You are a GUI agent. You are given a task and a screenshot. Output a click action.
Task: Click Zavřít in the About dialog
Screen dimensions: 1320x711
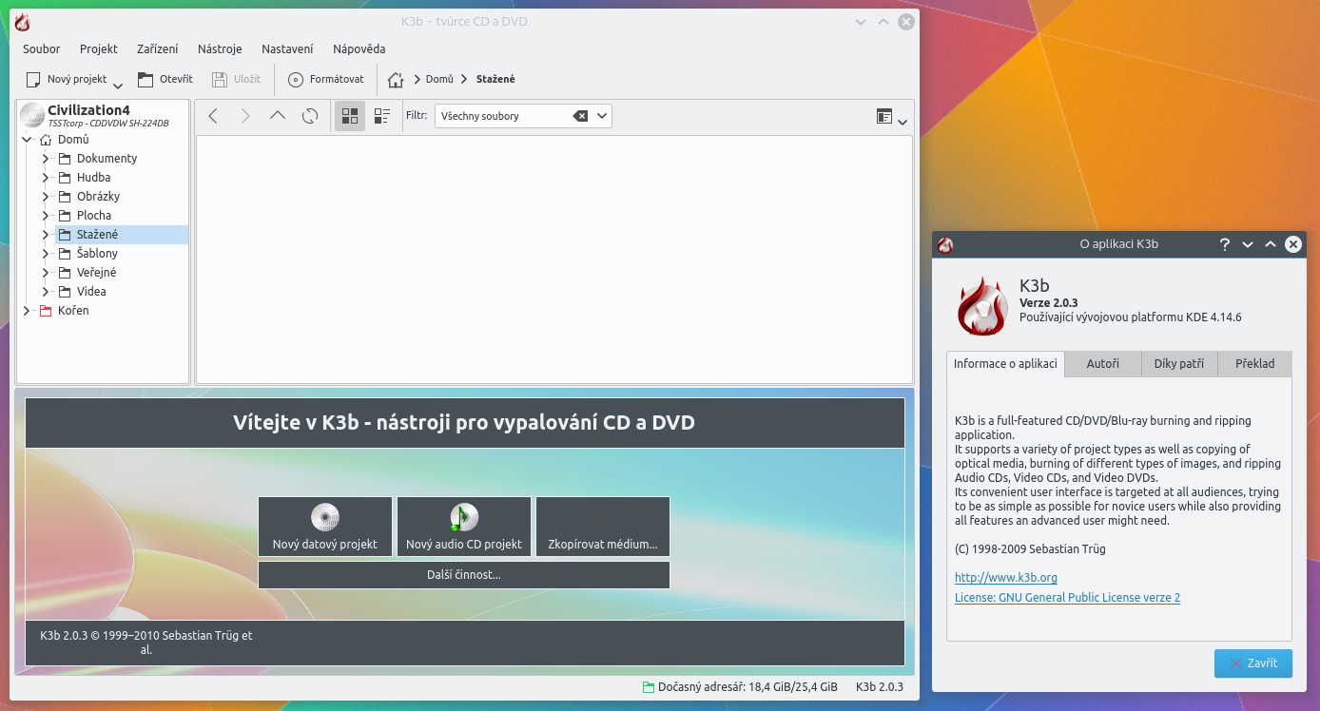click(x=1253, y=663)
